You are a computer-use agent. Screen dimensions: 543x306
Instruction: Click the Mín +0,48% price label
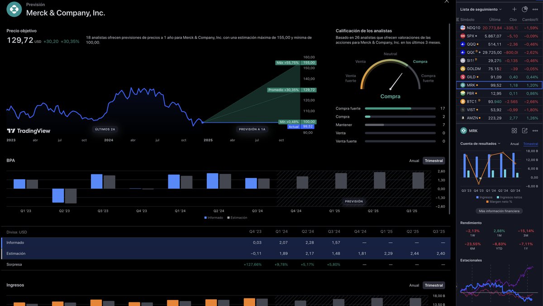tap(288, 122)
